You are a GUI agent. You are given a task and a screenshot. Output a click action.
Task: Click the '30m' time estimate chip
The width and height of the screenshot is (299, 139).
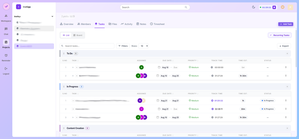click(243, 109)
